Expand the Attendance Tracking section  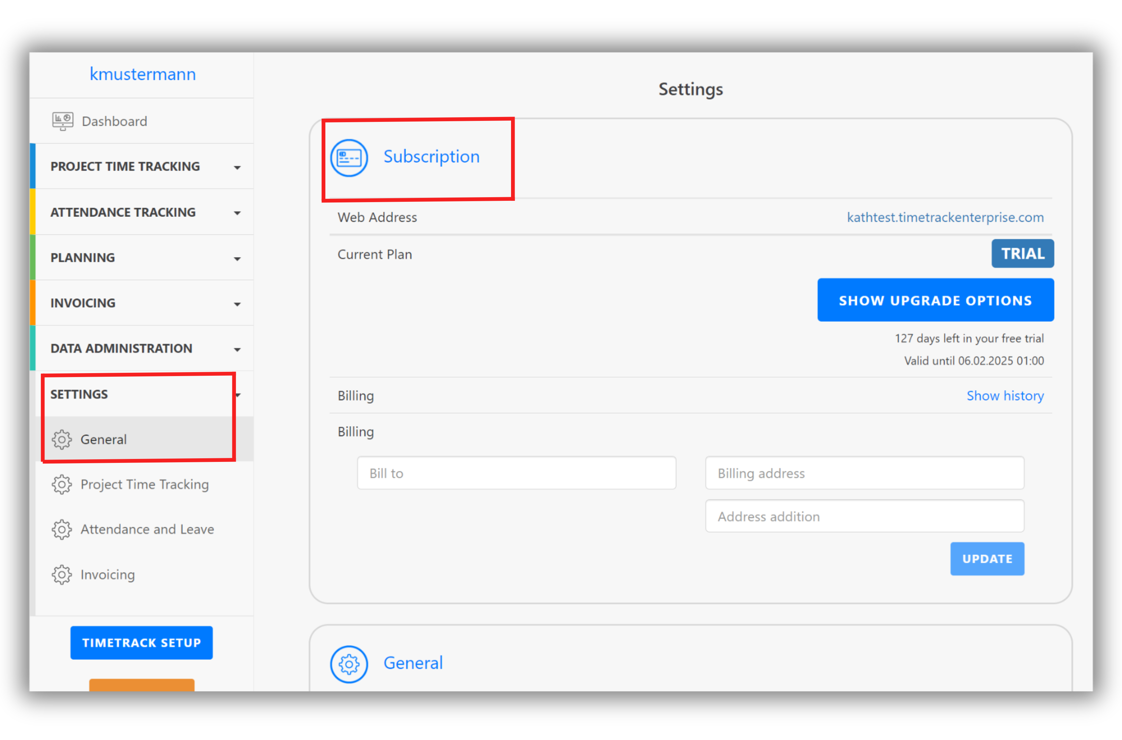(237, 212)
